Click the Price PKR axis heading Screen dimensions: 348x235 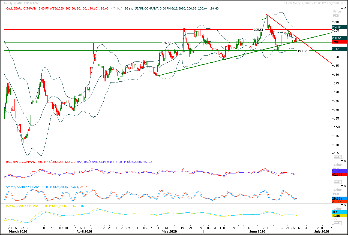tap(337, 13)
